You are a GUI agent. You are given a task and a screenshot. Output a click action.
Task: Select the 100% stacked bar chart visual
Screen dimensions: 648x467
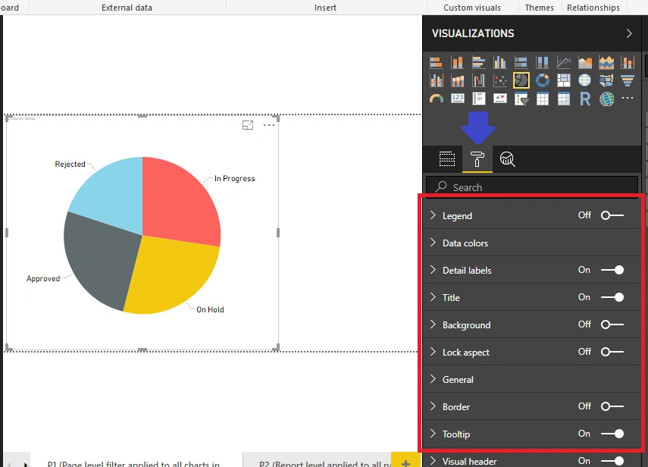click(521, 62)
